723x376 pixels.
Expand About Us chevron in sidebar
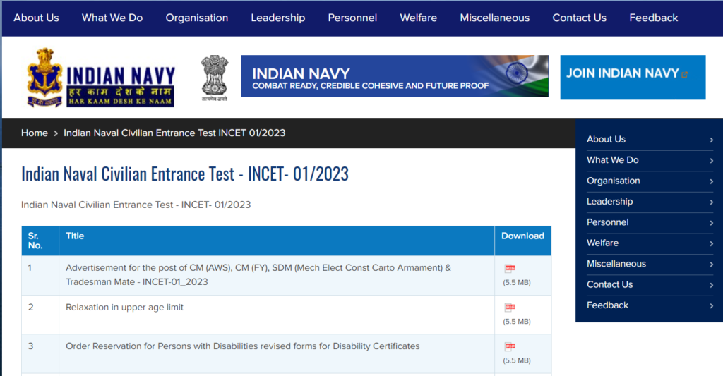pyautogui.click(x=712, y=140)
